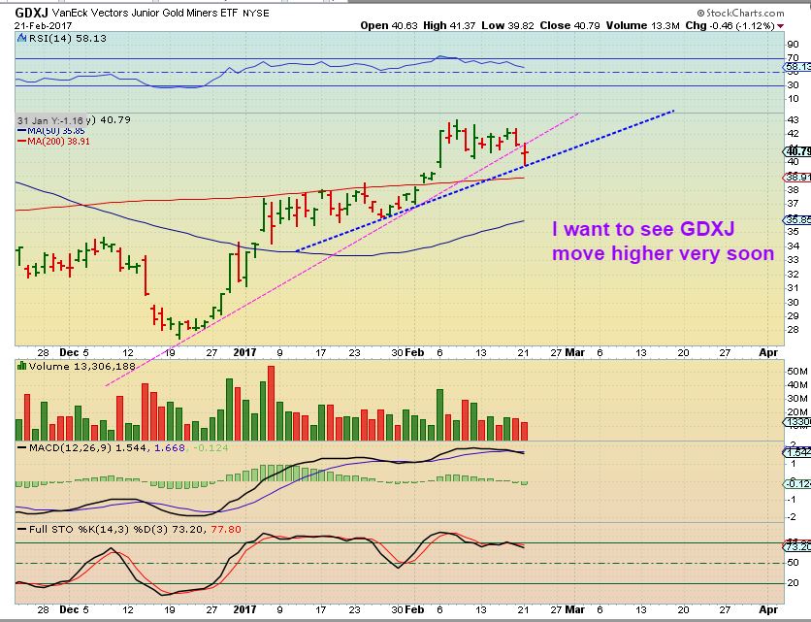Viewport: 811px width, 622px height.
Task: Click the 40.79 last-price tag on the price axis
Action: [797, 151]
